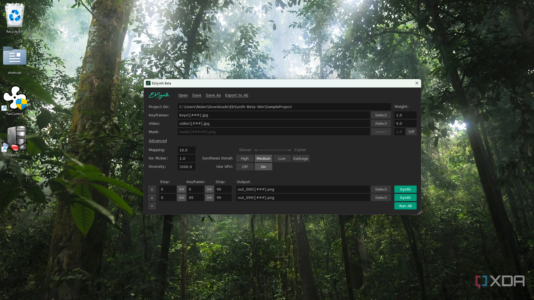The width and height of the screenshot is (534, 300).
Task: Set Synthesis Detail to Garbage
Action: pos(301,159)
